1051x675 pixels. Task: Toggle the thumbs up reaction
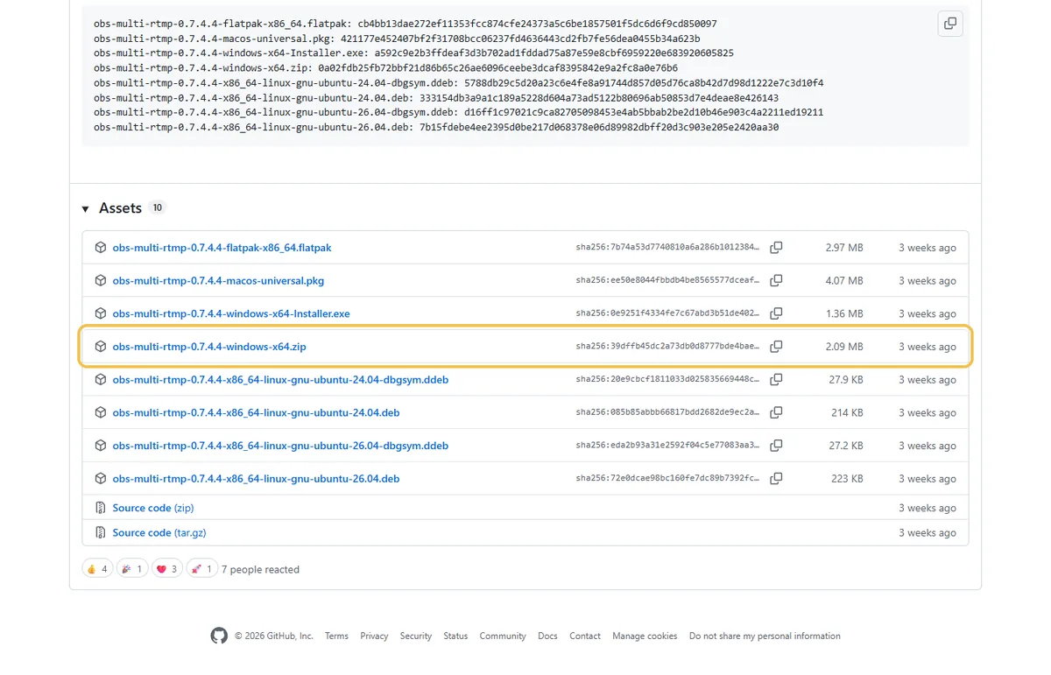97,569
